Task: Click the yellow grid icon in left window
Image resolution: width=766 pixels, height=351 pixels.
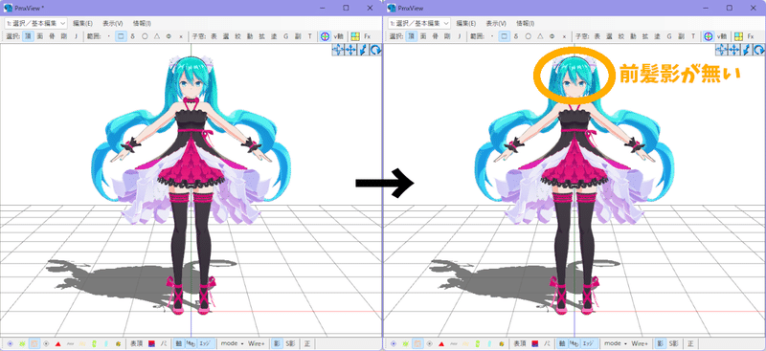Action: [355, 36]
